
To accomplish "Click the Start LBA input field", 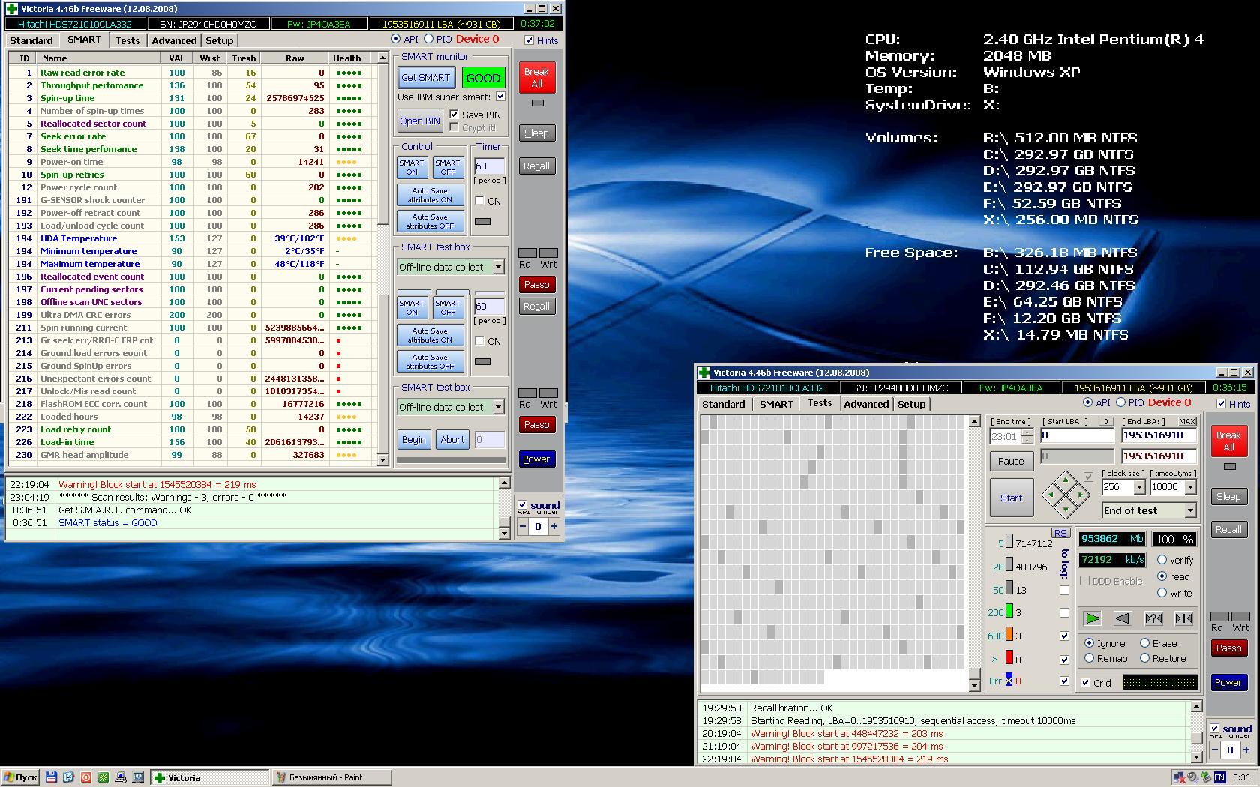I will 1077,435.
